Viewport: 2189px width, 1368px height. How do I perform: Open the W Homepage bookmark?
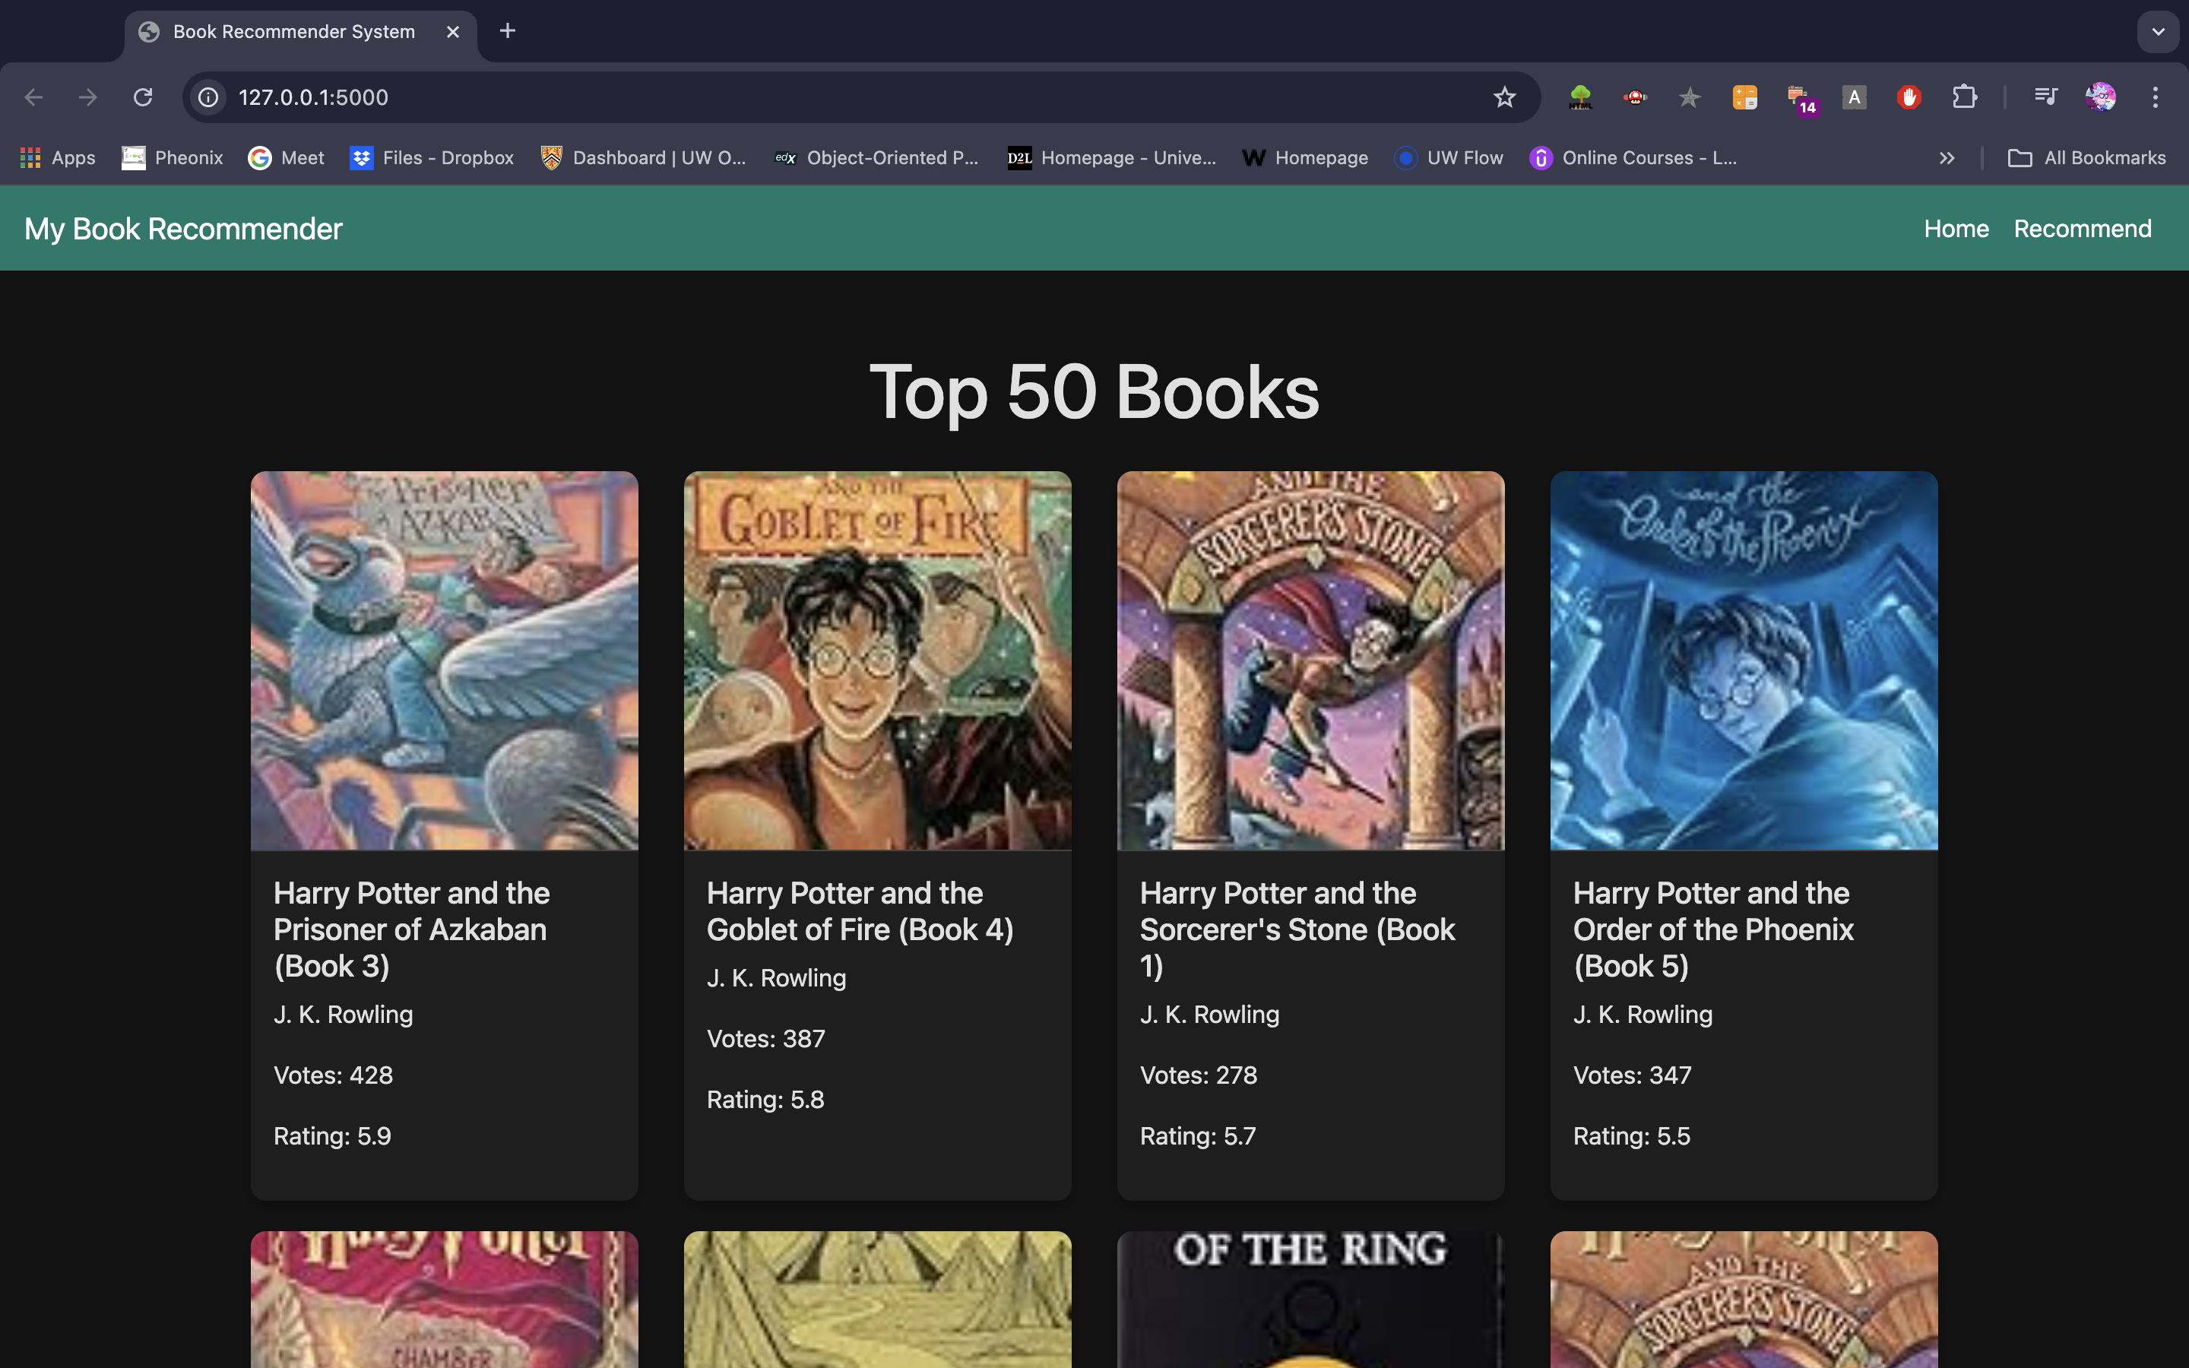pos(1305,158)
